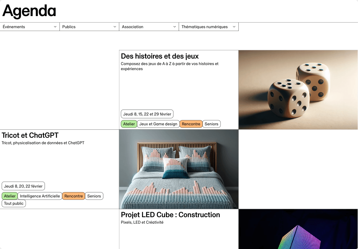Click the knitted bed image thumbnail
This screenshot has height=249, width=358.
click(179, 169)
